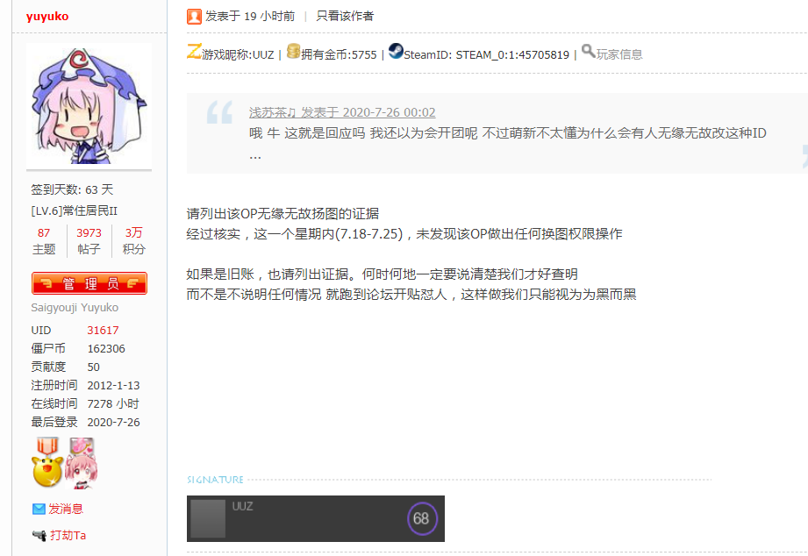View the pink girl medal icon
Viewport: 808px width, 556px height.
click(82, 463)
